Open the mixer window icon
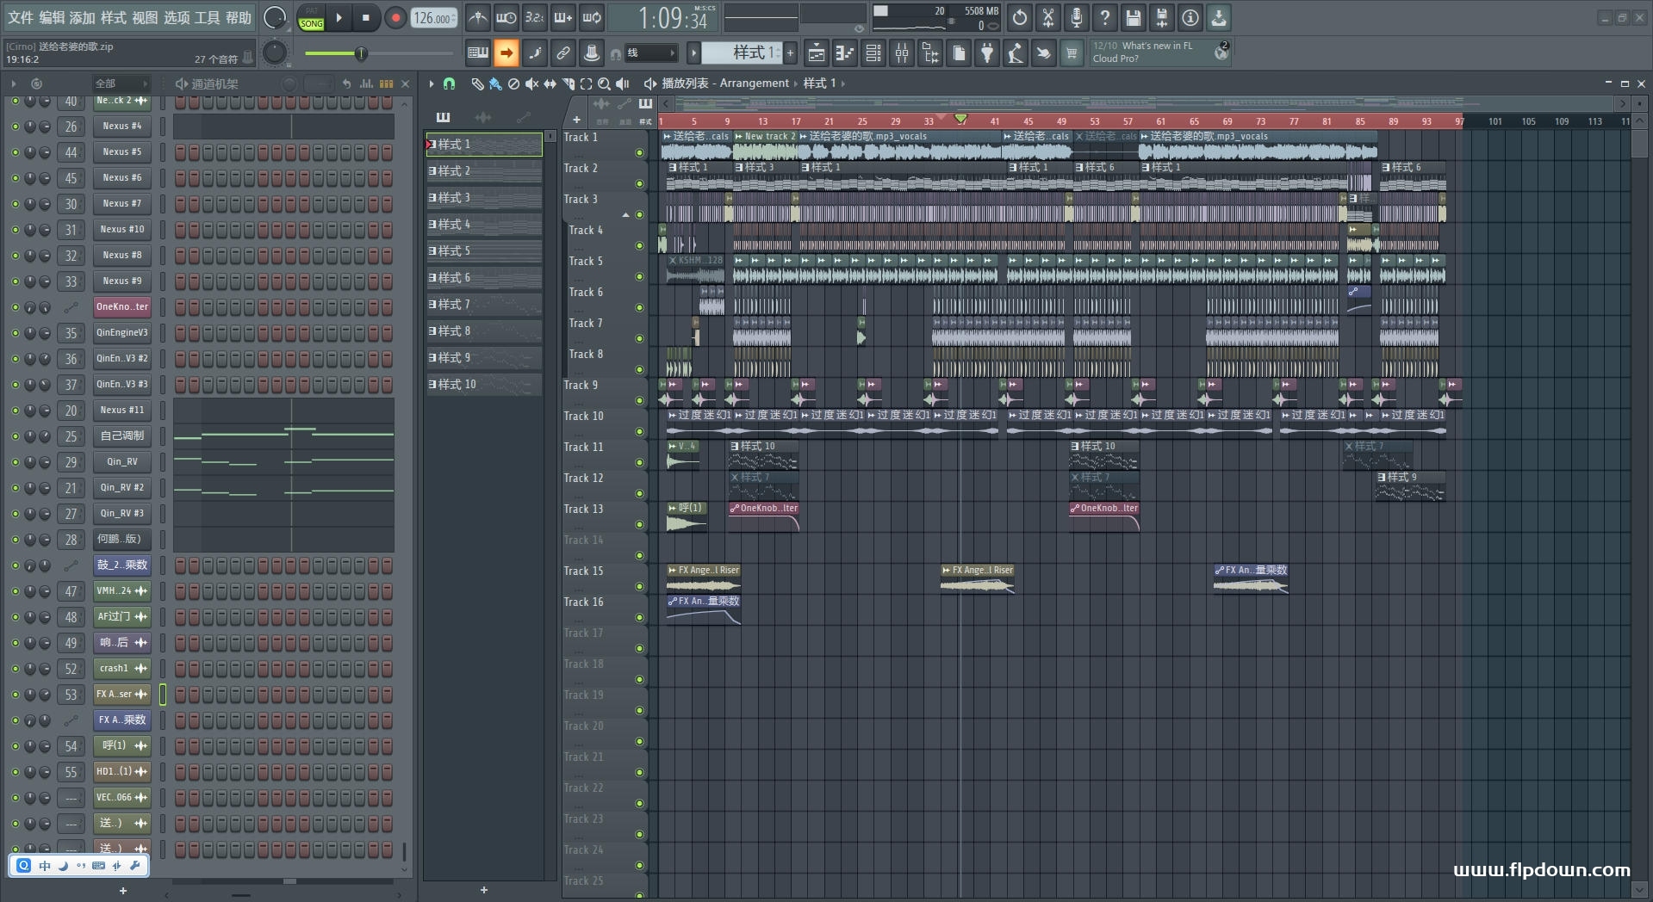The width and height of the screenshot is (1653, 902). [902, 54]
